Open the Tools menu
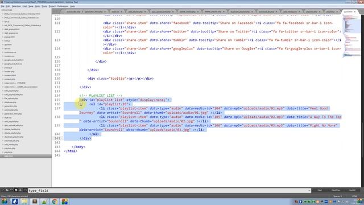The width and height of the screenshot is (364, 205). click(x=44, y=6)
